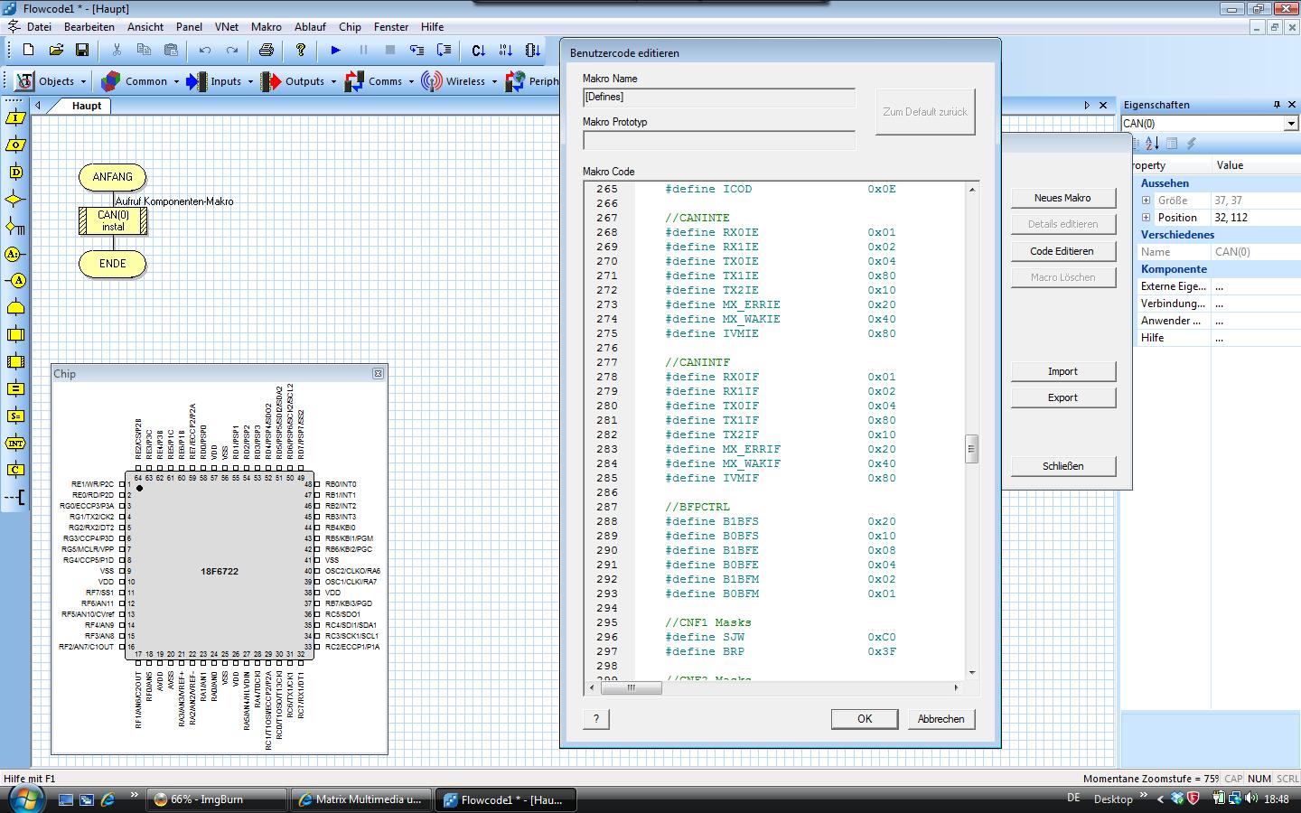The width and height of the screenshot is (1301, 813).
Task: Select Interrupt 'INT' icon in sidebar
Action: [15, 444]
